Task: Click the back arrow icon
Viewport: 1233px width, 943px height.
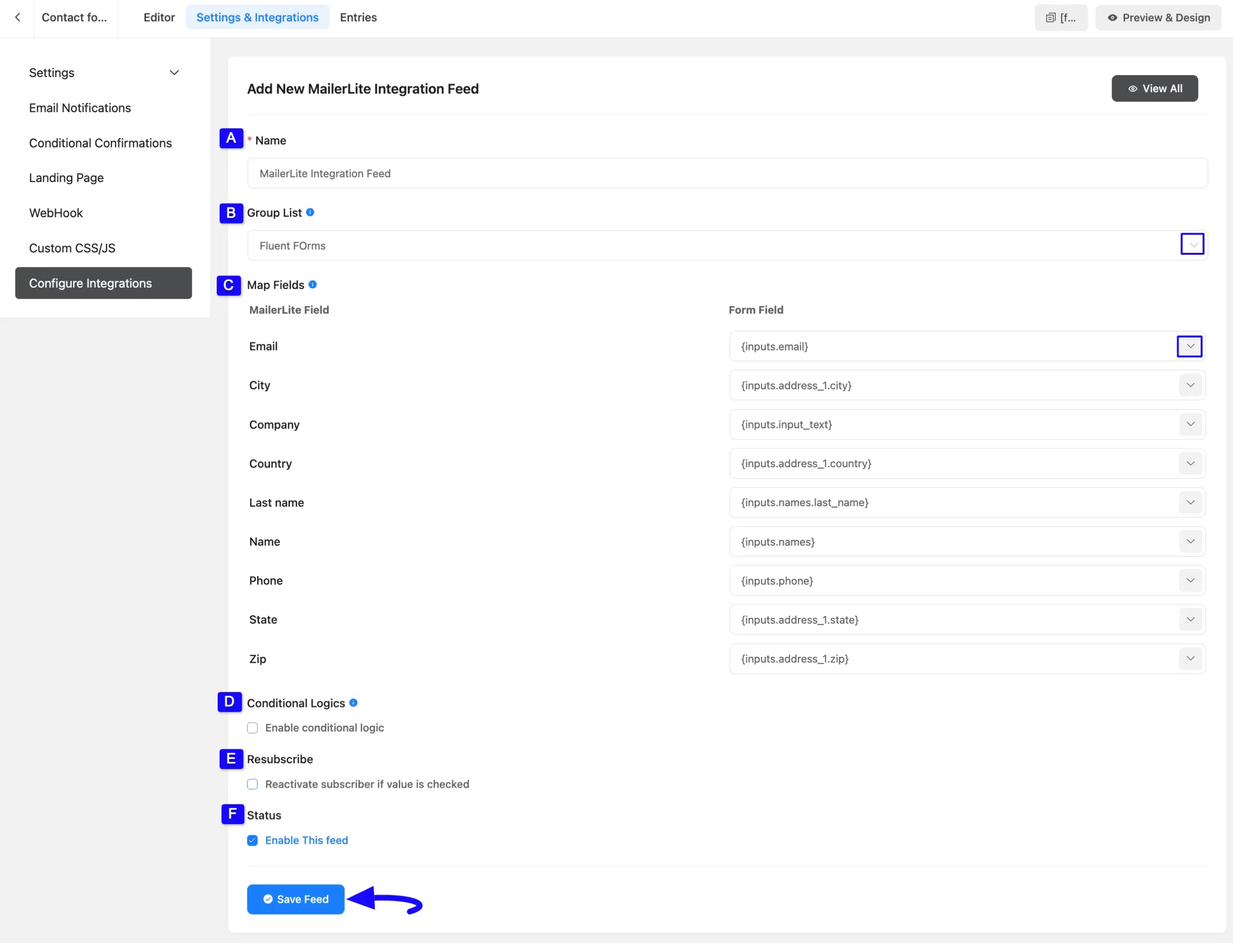Action: click(17, 17)
